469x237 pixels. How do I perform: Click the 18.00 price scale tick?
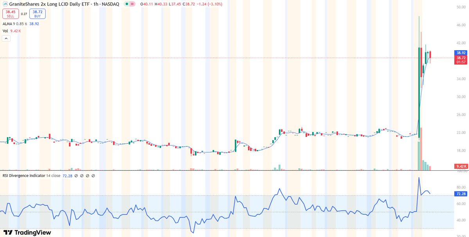pos(461,150)
